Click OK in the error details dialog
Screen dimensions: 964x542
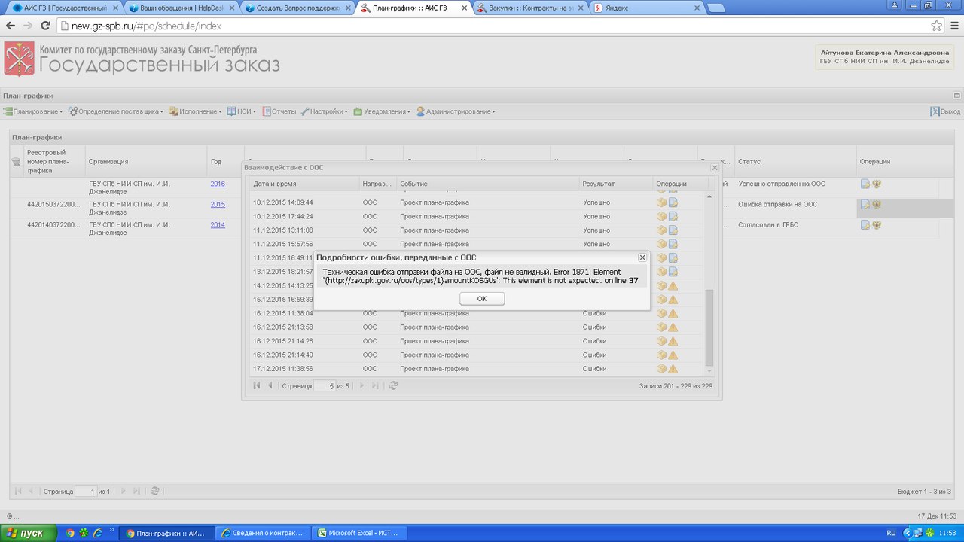482,299
